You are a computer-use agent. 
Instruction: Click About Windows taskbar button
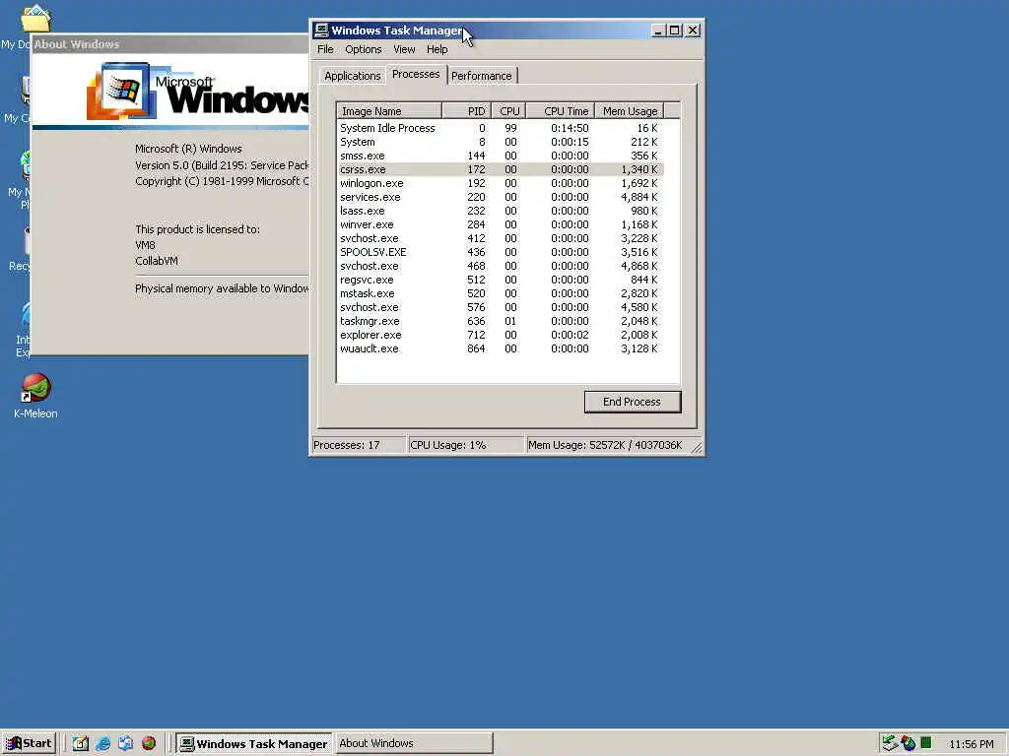tap(414, 744)
